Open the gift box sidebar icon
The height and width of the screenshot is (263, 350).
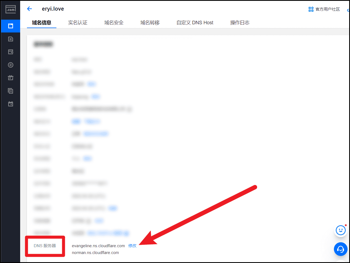(11, 78)
